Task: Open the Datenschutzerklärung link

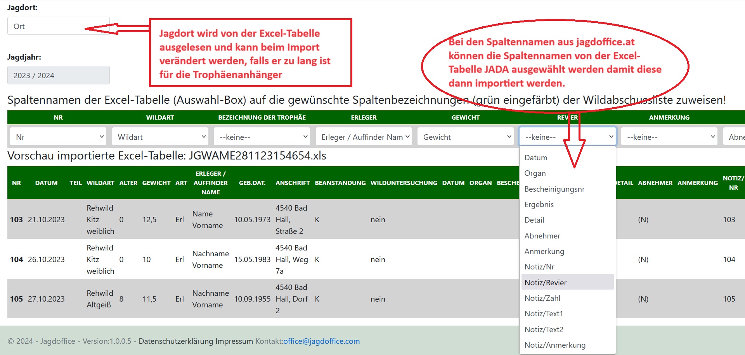Action: (176, 341)
